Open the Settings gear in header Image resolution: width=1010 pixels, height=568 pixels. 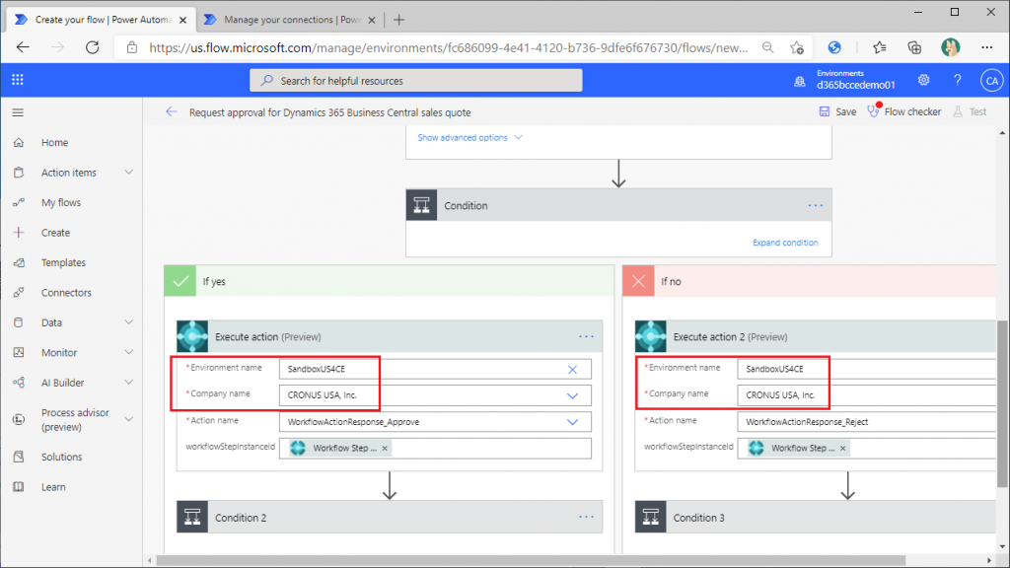[923, 80]
